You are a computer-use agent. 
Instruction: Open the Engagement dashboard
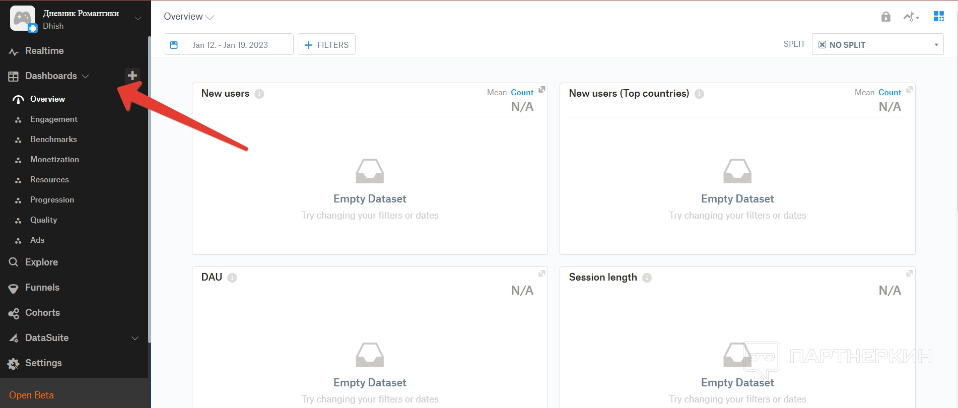tap(53, 119)
